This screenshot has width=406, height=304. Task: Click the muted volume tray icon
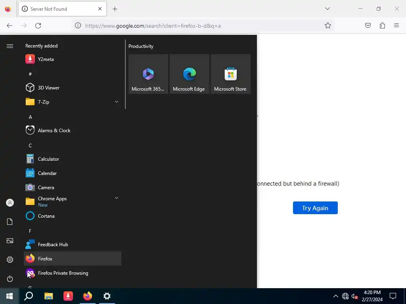point(354,296)
